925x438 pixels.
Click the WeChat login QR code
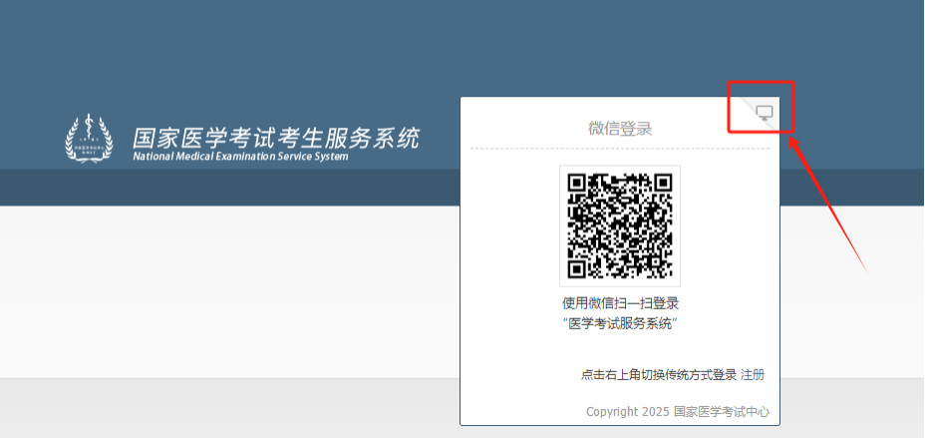pyautogui.click(x=620, y=225)
